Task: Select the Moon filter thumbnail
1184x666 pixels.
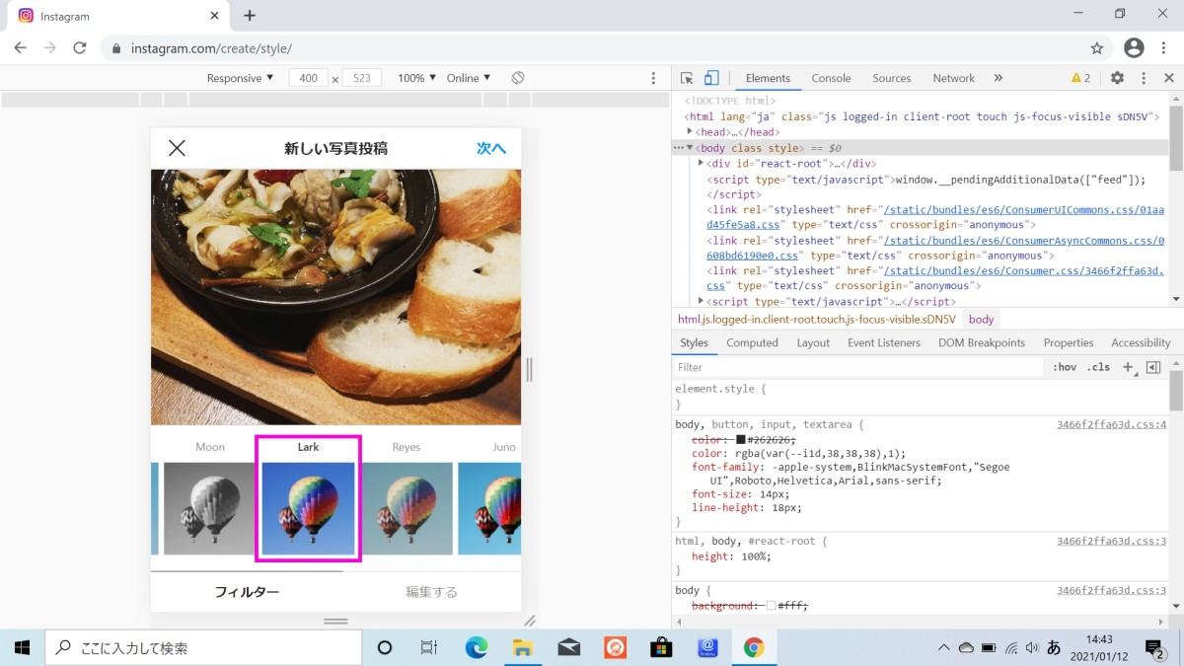Action: [209, 508]
